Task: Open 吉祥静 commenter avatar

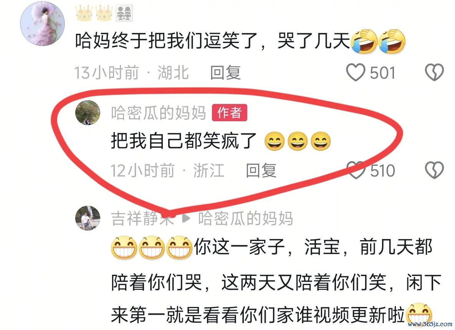Action: (x=88, y=218)
